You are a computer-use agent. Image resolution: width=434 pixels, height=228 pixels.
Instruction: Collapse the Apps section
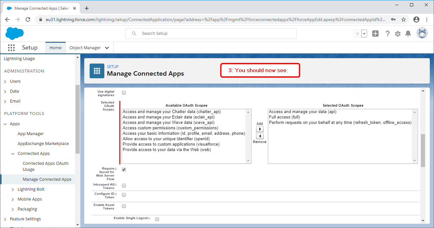(x=5, y=124)
